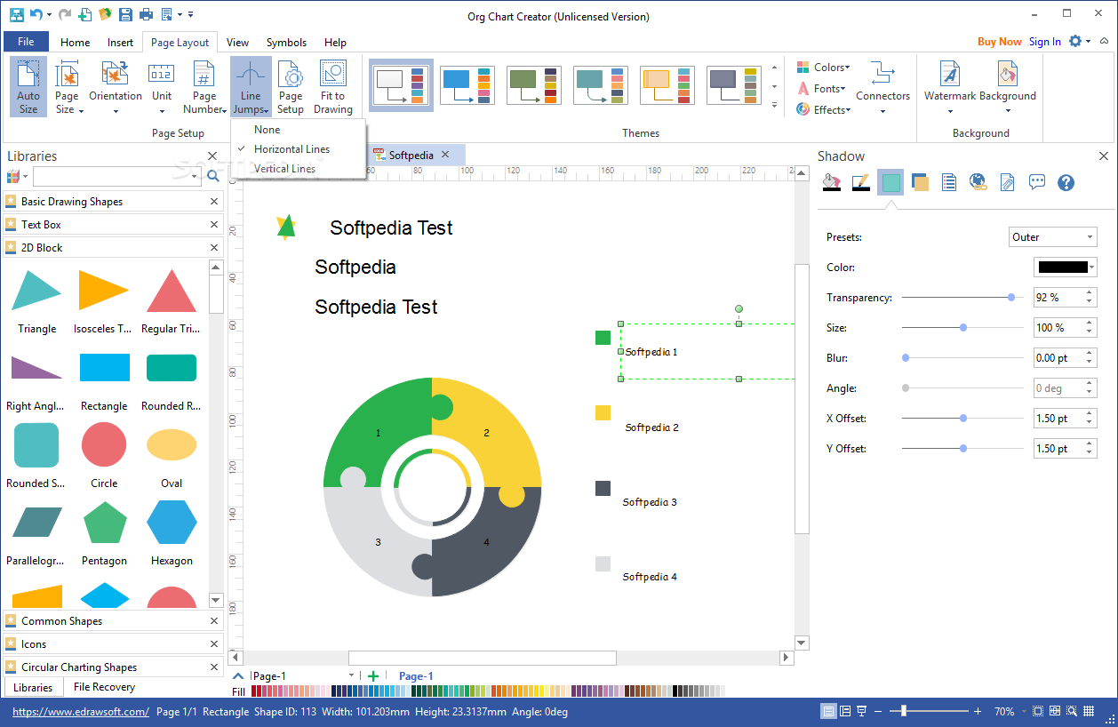Open the Line Jumps dropdown
This screenshot has width=1118, height=727.
click(251, 87)
